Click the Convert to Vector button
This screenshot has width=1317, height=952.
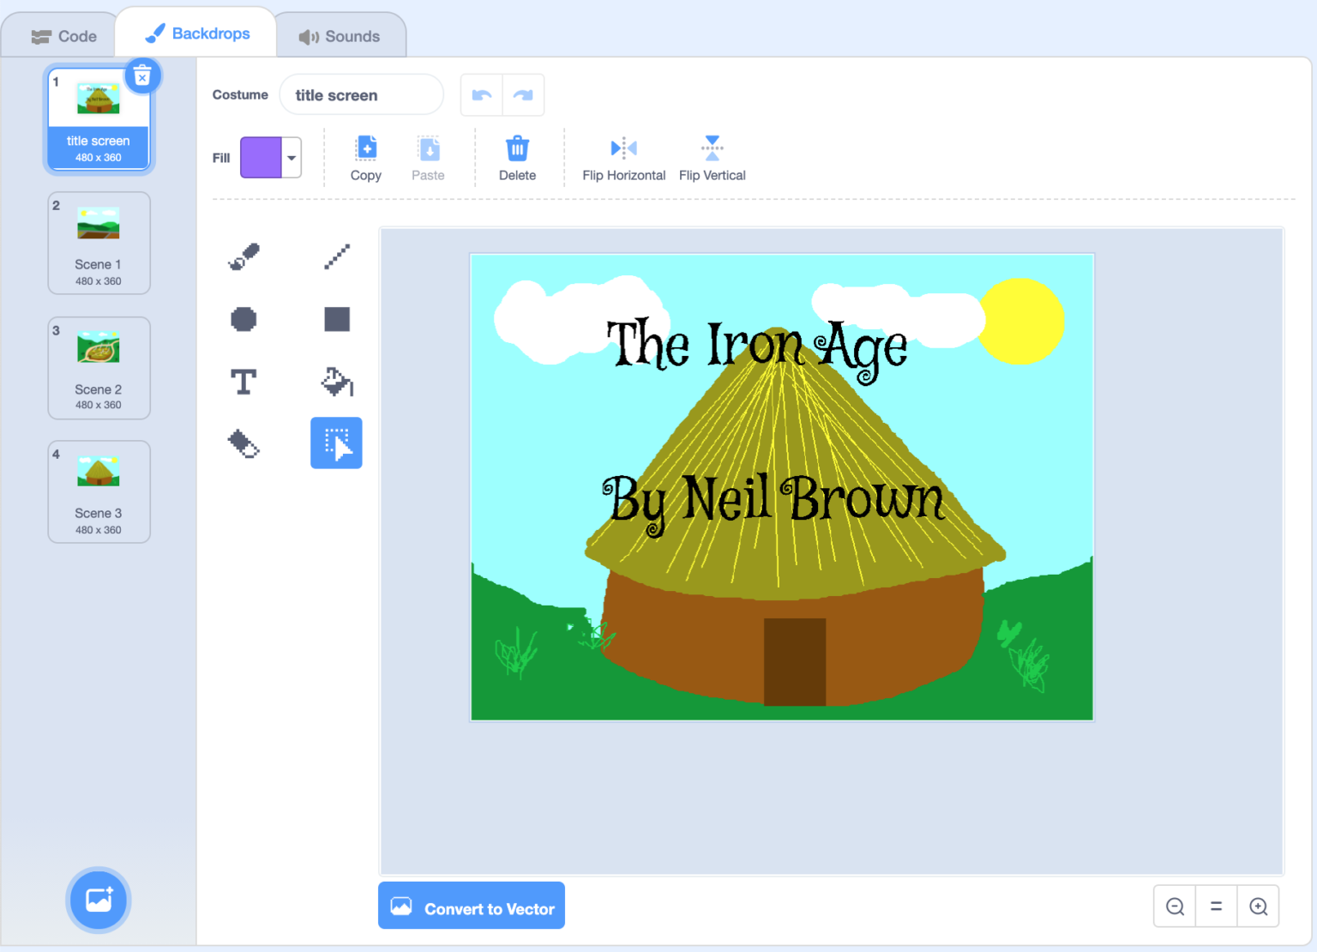point(471,906)
